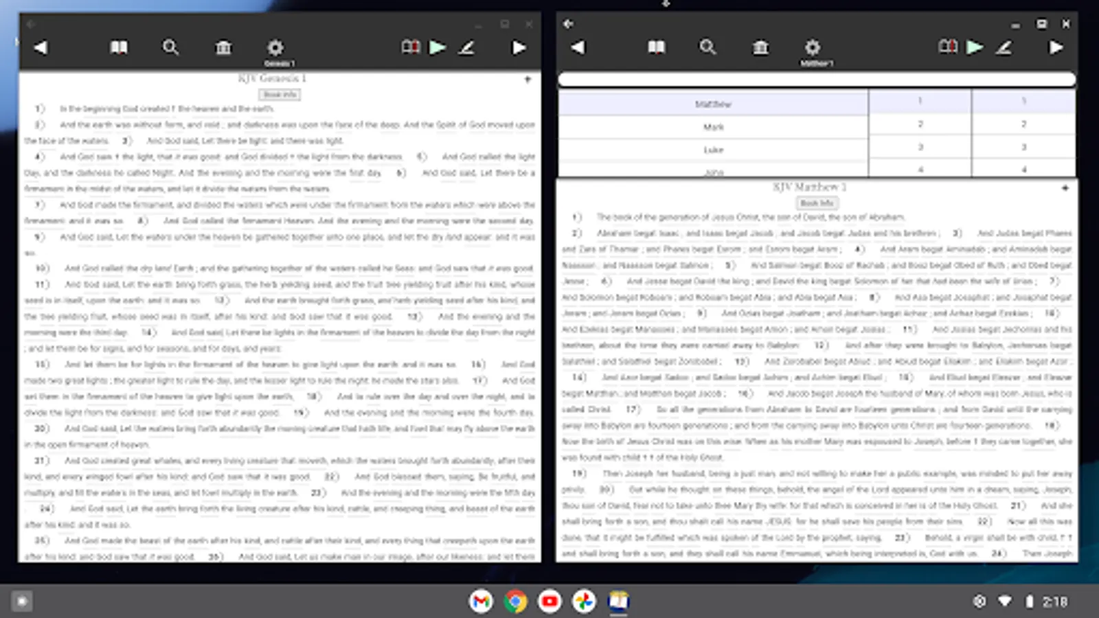Select Luke in the book list
This screenshot has height=618, width=1099.
coord(713,150)
